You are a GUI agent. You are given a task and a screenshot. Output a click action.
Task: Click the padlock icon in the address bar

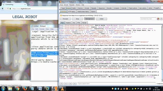tap(10, 9)
